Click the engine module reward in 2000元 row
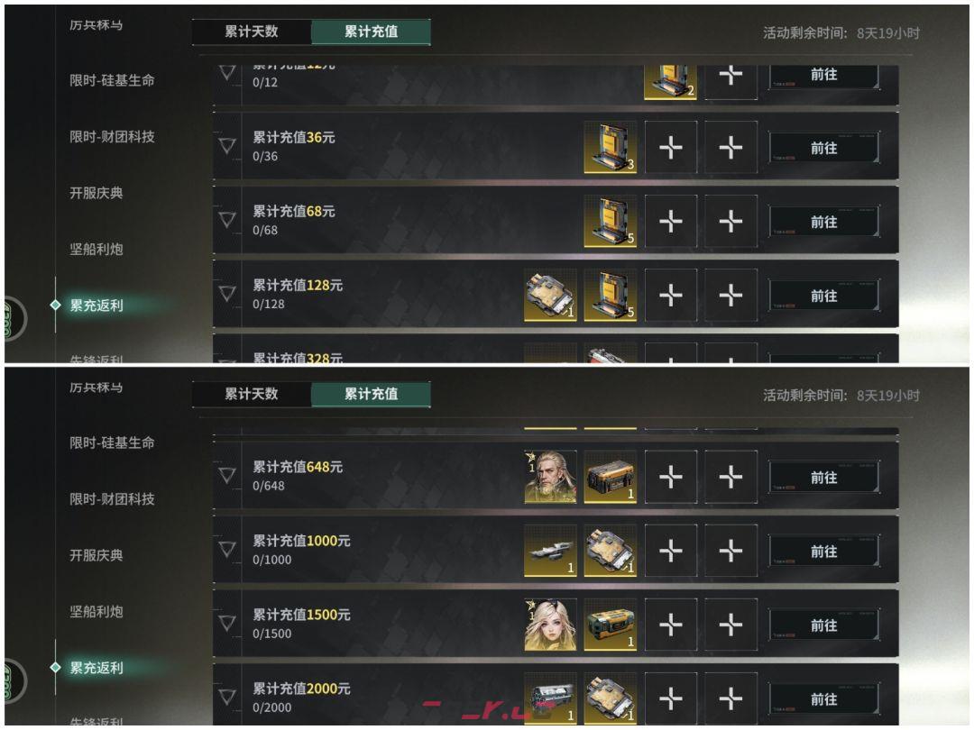The height and width of the screenshot is (730, 974). (550, 698)
